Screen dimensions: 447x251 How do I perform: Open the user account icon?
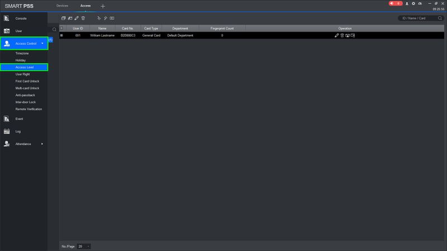coord(407,3)
